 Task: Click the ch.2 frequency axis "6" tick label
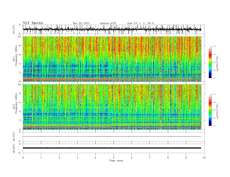pos(20,102)
